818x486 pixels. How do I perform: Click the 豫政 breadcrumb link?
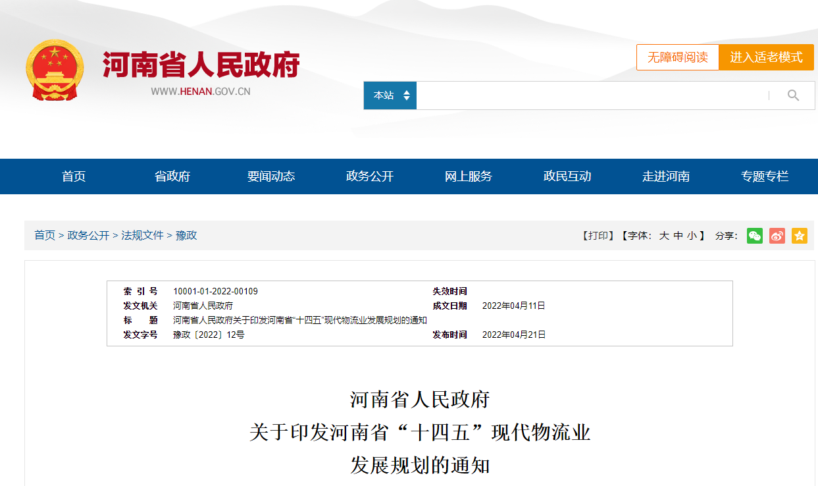tap(186, 235)
